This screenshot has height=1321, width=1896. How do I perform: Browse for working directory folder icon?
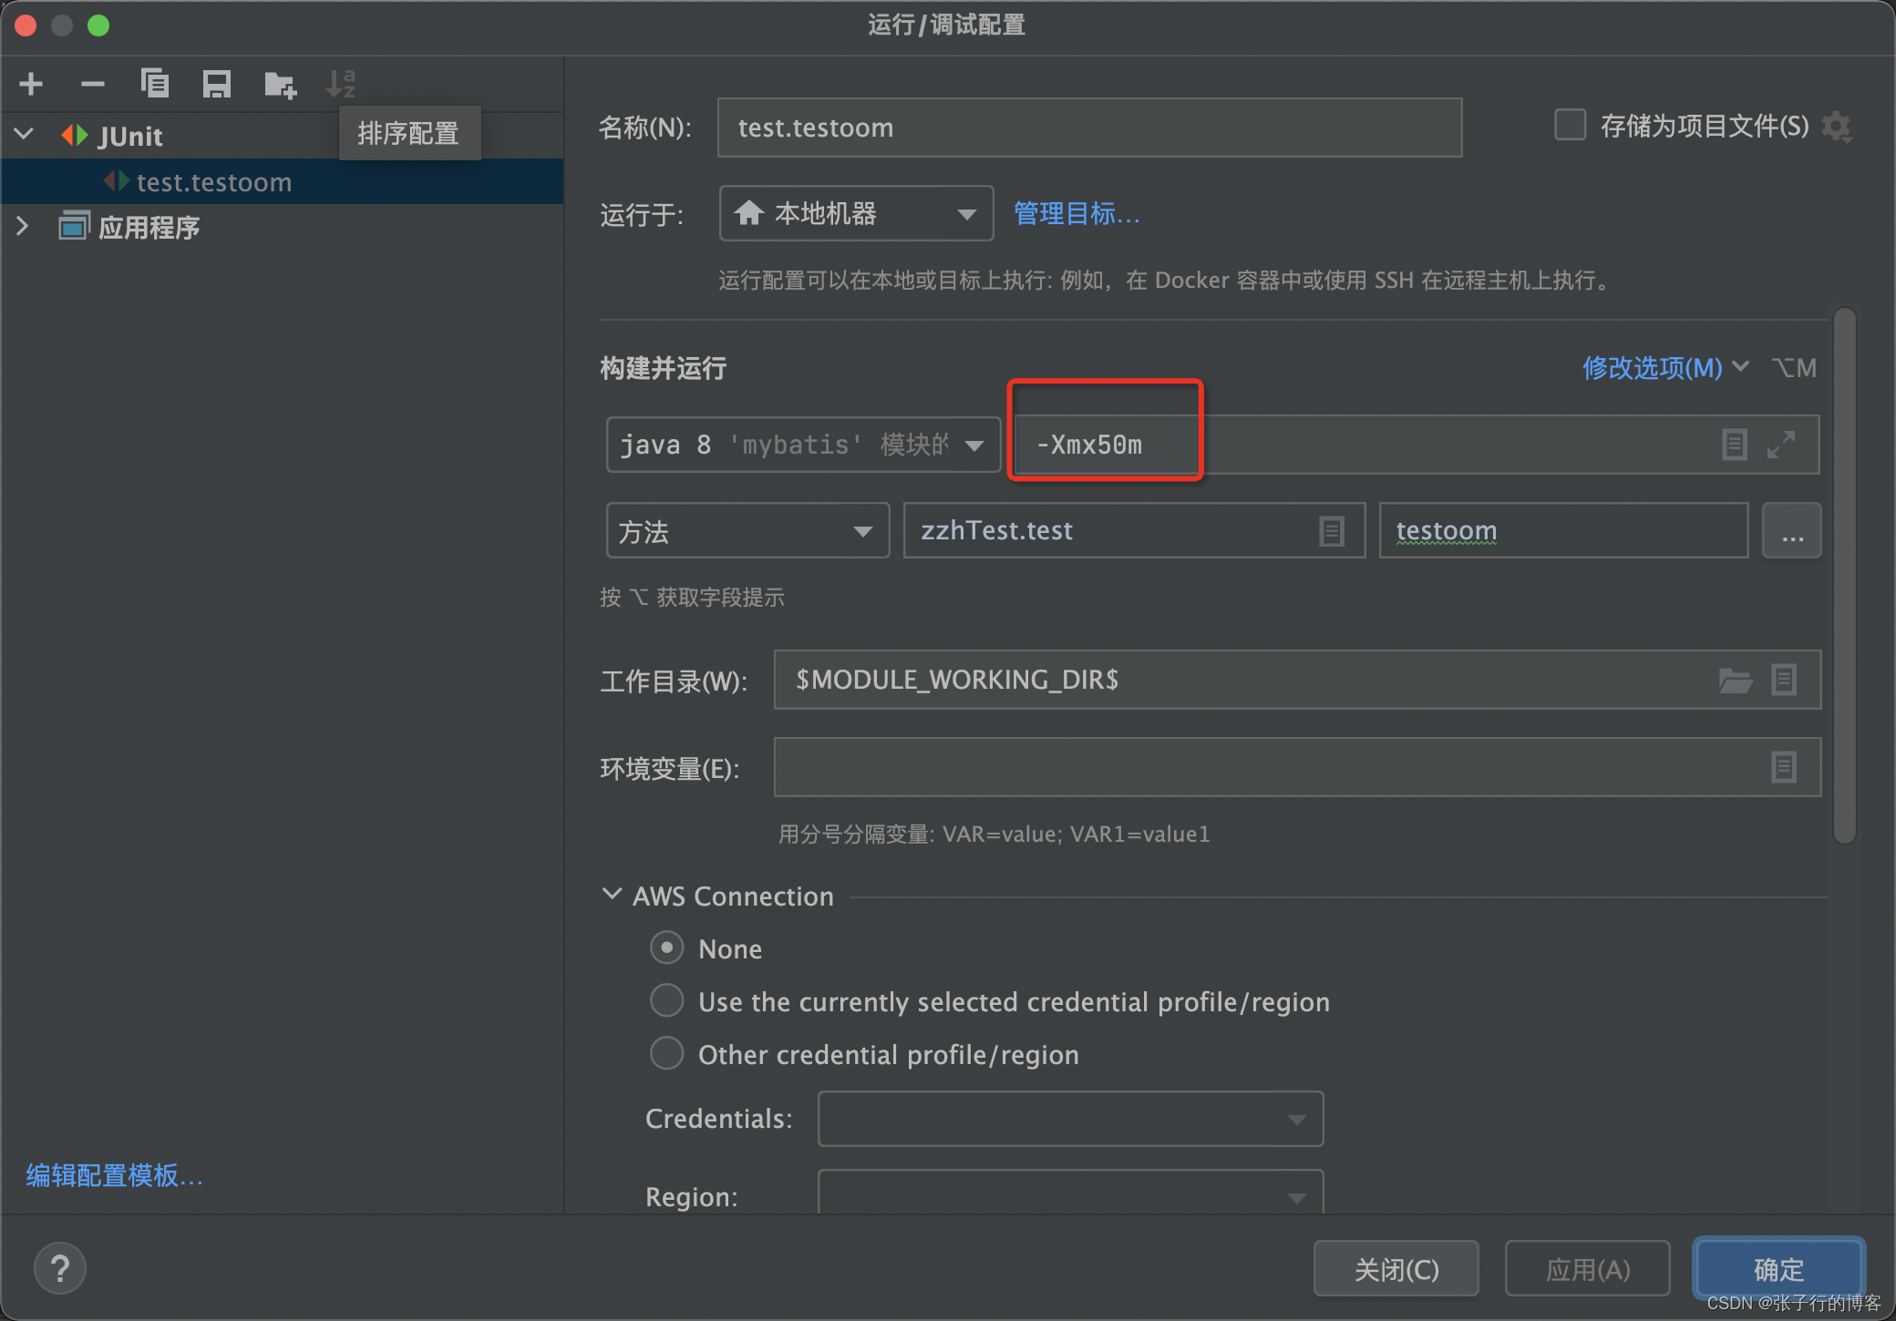point(1735,680)
